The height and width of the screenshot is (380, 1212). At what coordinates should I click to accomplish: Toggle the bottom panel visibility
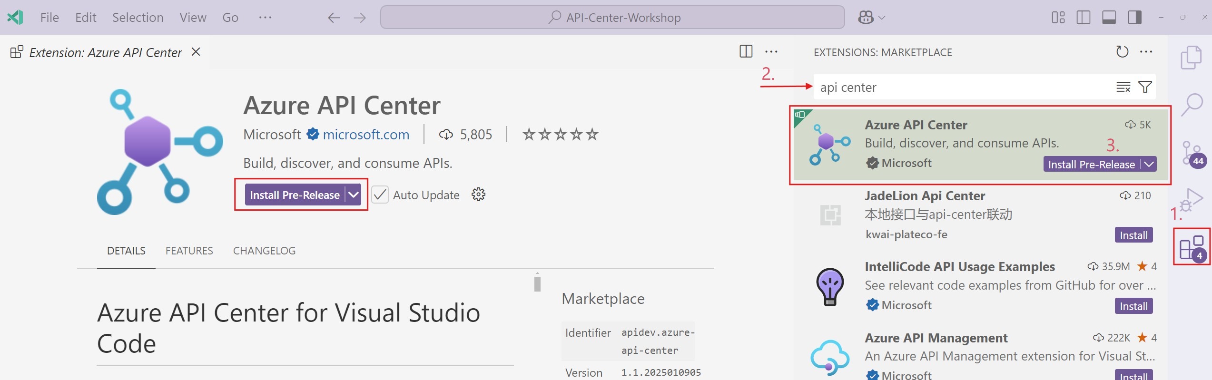[x=1109, y=18]
